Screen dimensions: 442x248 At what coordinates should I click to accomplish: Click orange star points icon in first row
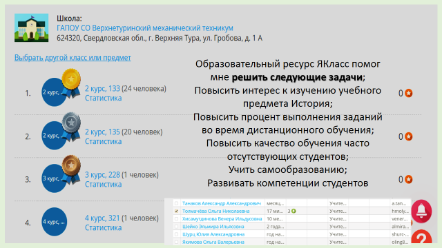(x=408, y=93)
